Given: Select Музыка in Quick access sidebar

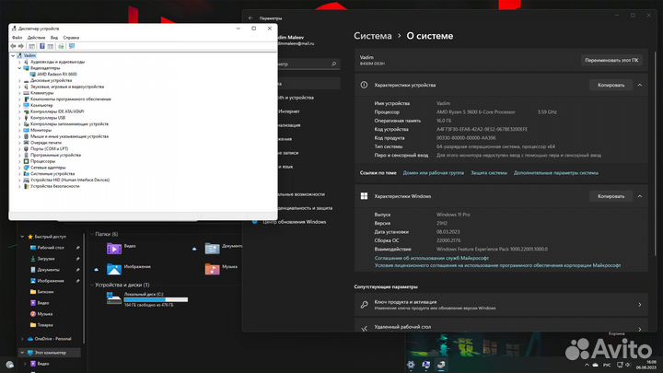Looking at the screenshot, I should [x=45, y=314].
